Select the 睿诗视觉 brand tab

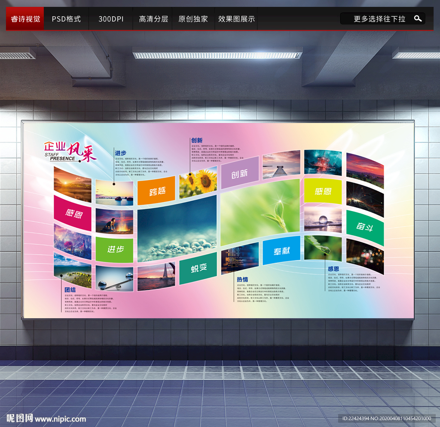coord(24,18)
